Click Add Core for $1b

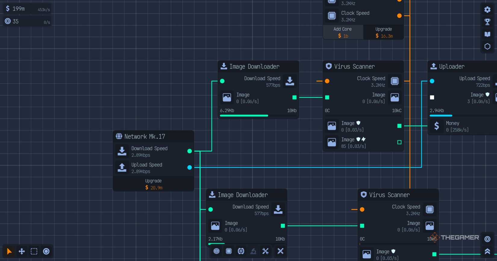point(342,33)
